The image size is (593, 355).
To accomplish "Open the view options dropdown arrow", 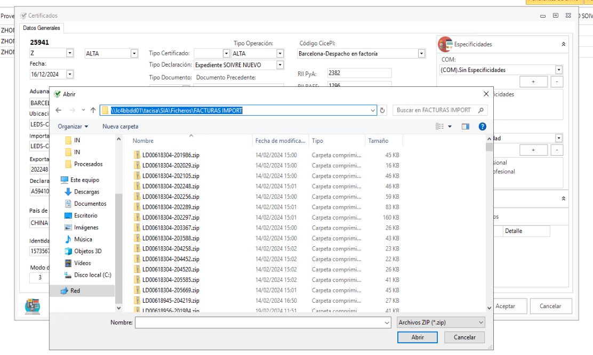I will coord(450,126).
